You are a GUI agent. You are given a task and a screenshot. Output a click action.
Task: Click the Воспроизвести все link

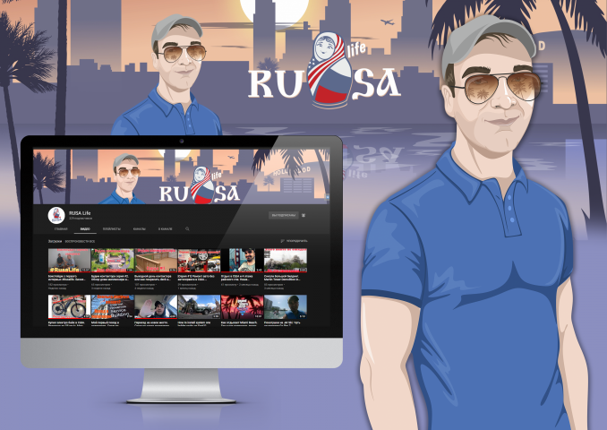click(x=81, y=241)
